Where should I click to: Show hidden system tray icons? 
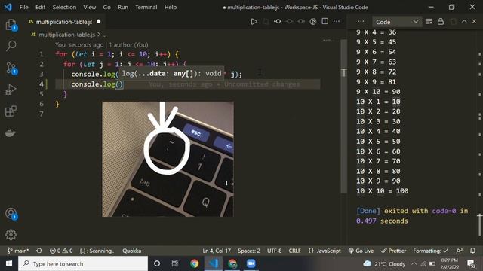point(414,264)
